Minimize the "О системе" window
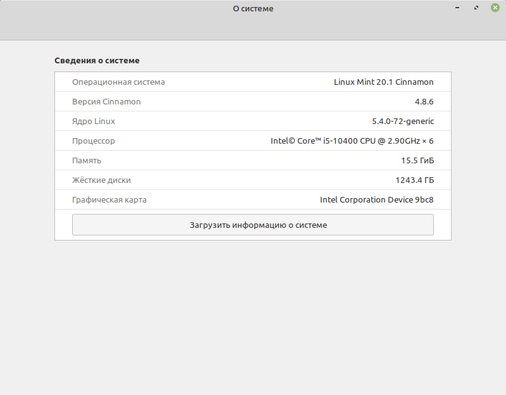 457,8
